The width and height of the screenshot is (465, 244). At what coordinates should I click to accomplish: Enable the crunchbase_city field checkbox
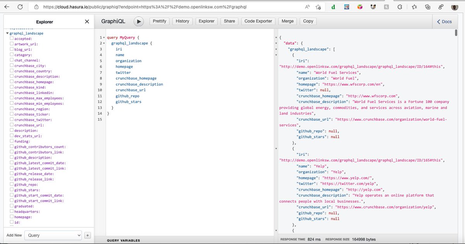pyautogui.click(x=12, y=66)
